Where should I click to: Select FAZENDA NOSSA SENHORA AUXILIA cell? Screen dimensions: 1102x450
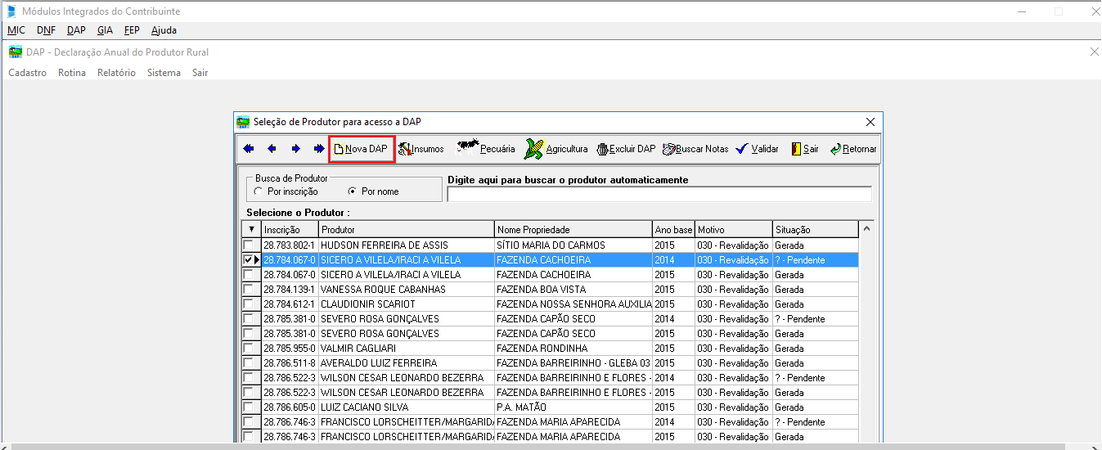[573, 304]
